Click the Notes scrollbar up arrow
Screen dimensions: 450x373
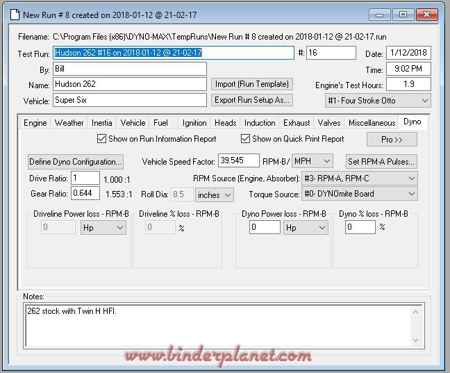[x=415, y=312]
